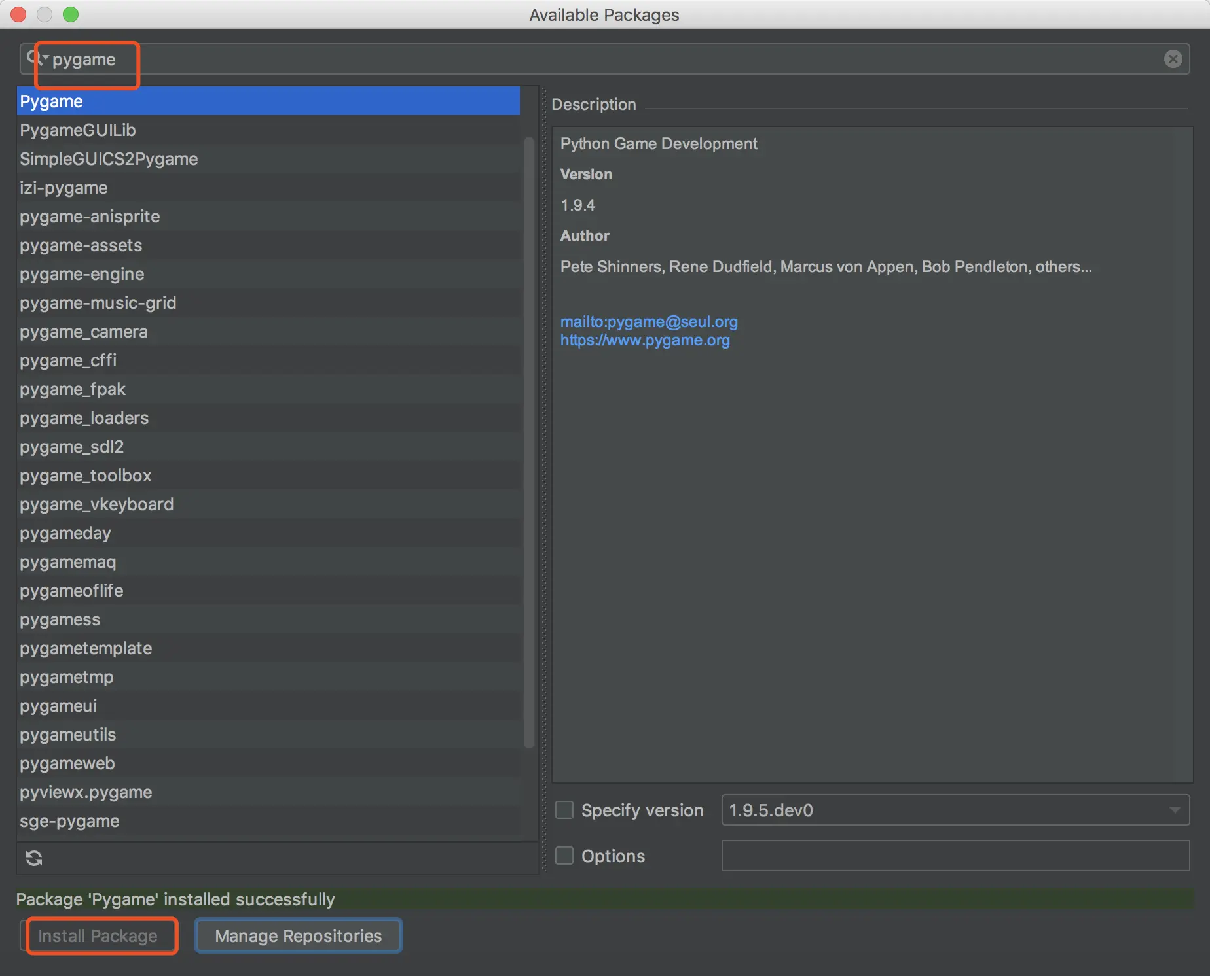Select pygameday package
Image resolution: width=1210 pixels, height=976 pixels.
pyautogui.click(x=268, y=533)
